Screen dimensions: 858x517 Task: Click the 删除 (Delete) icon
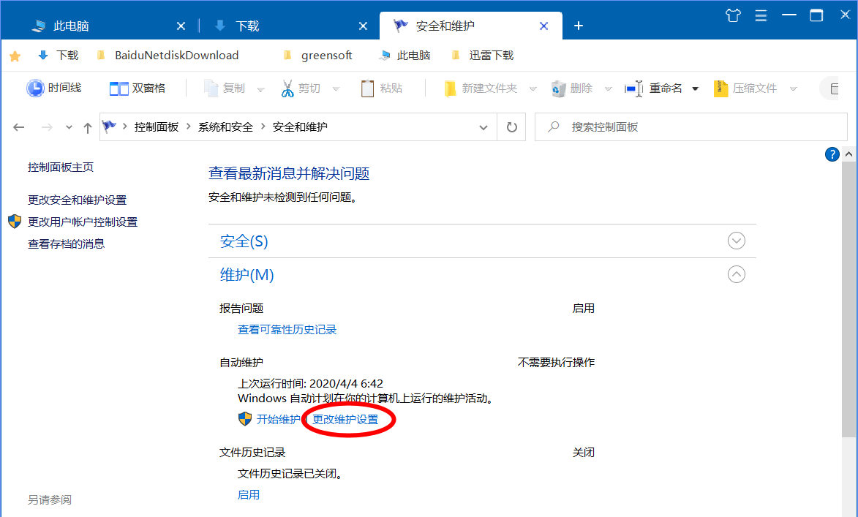(557, 88)
